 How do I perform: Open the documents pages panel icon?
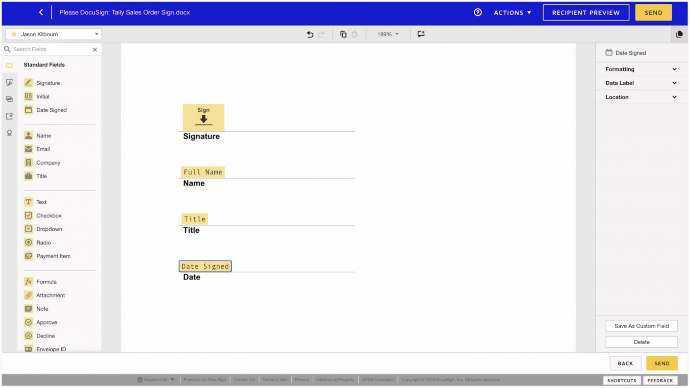[679, 34]
